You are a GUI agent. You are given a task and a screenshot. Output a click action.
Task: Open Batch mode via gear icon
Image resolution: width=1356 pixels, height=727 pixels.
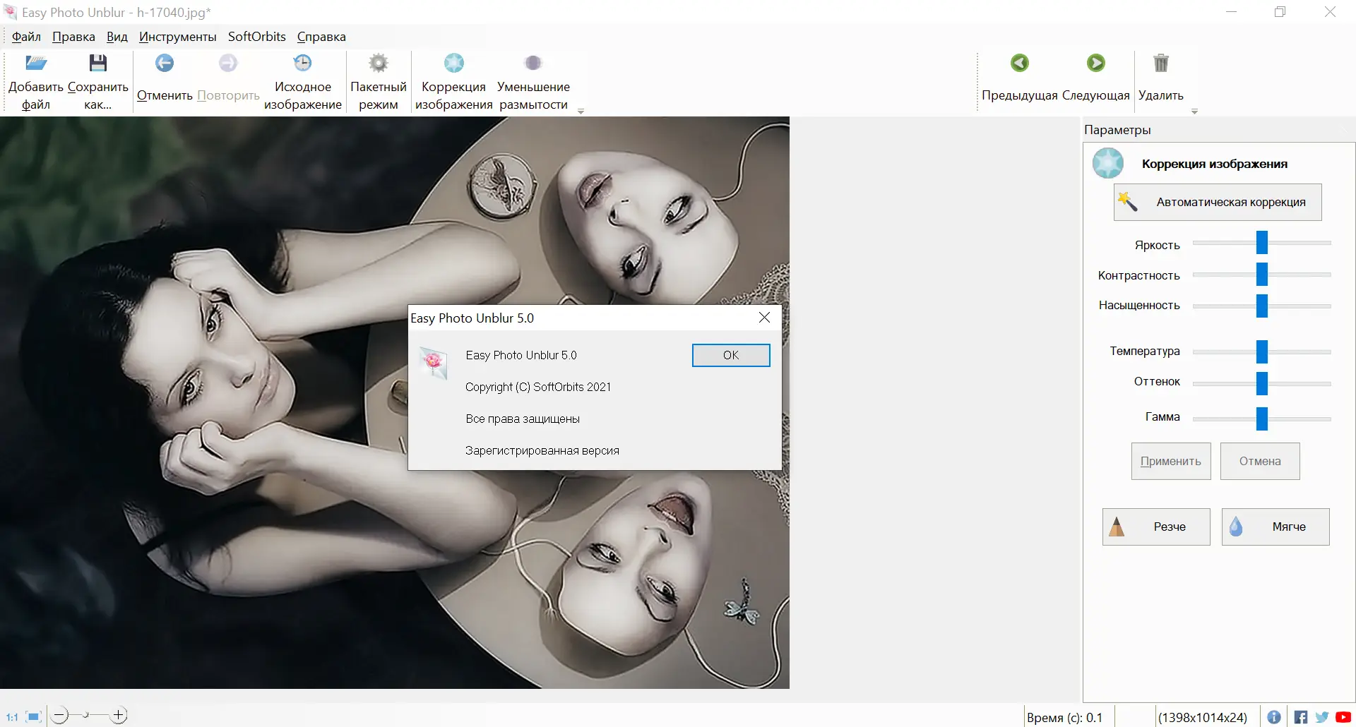tap(379, 64)
